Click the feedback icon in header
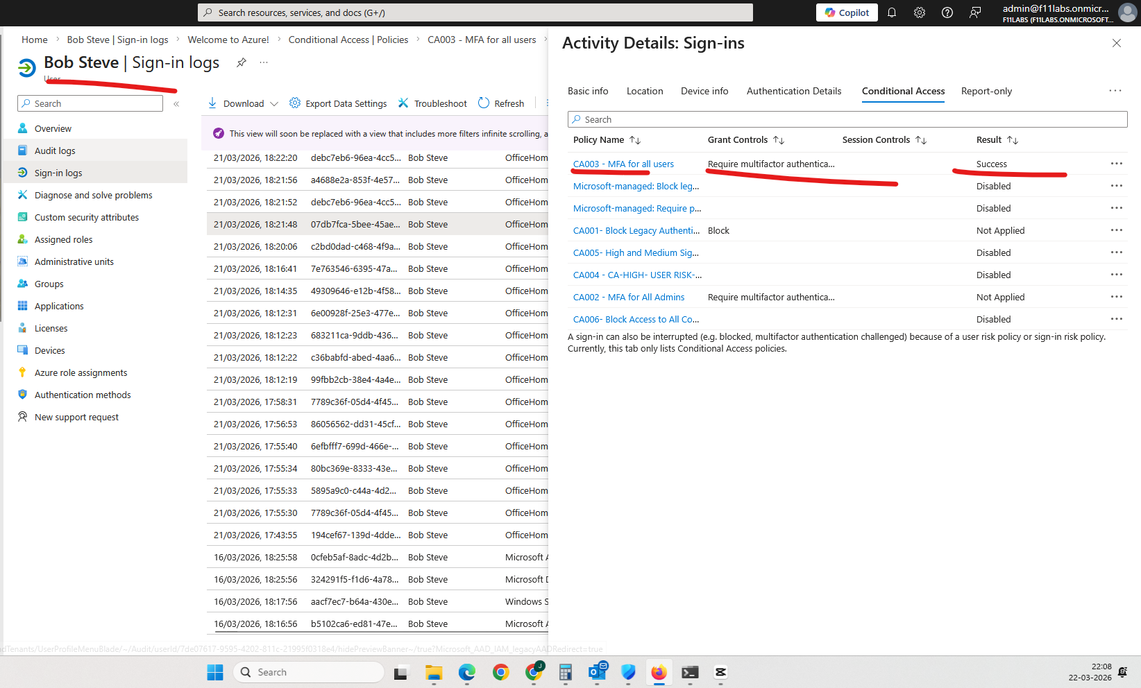 975,12
